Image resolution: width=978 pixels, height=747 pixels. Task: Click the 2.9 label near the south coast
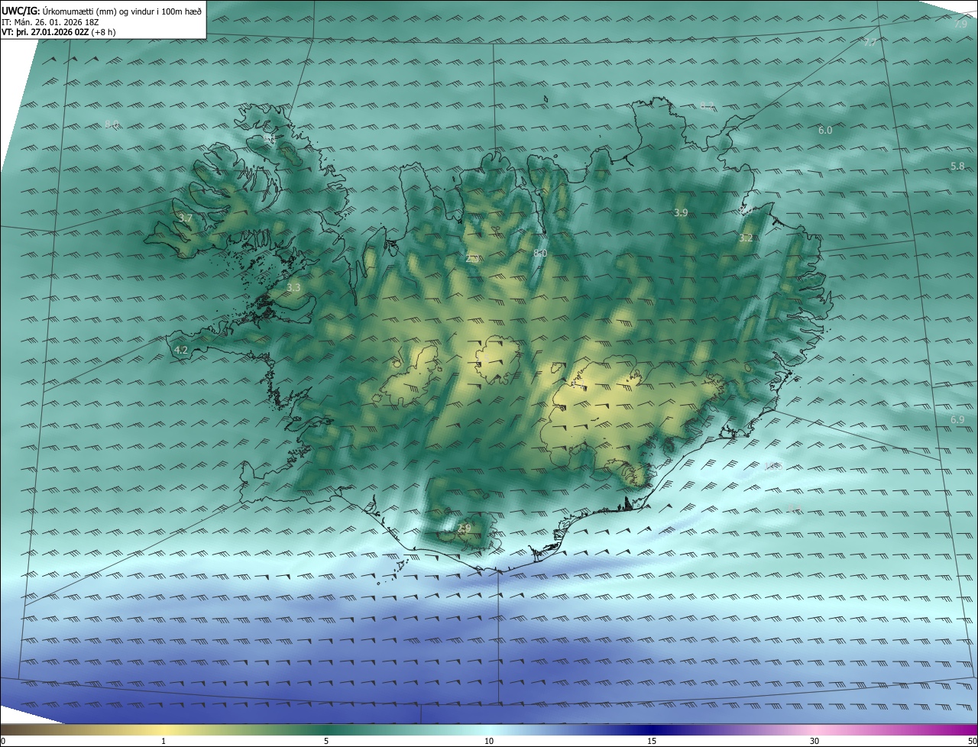[464, 527]
